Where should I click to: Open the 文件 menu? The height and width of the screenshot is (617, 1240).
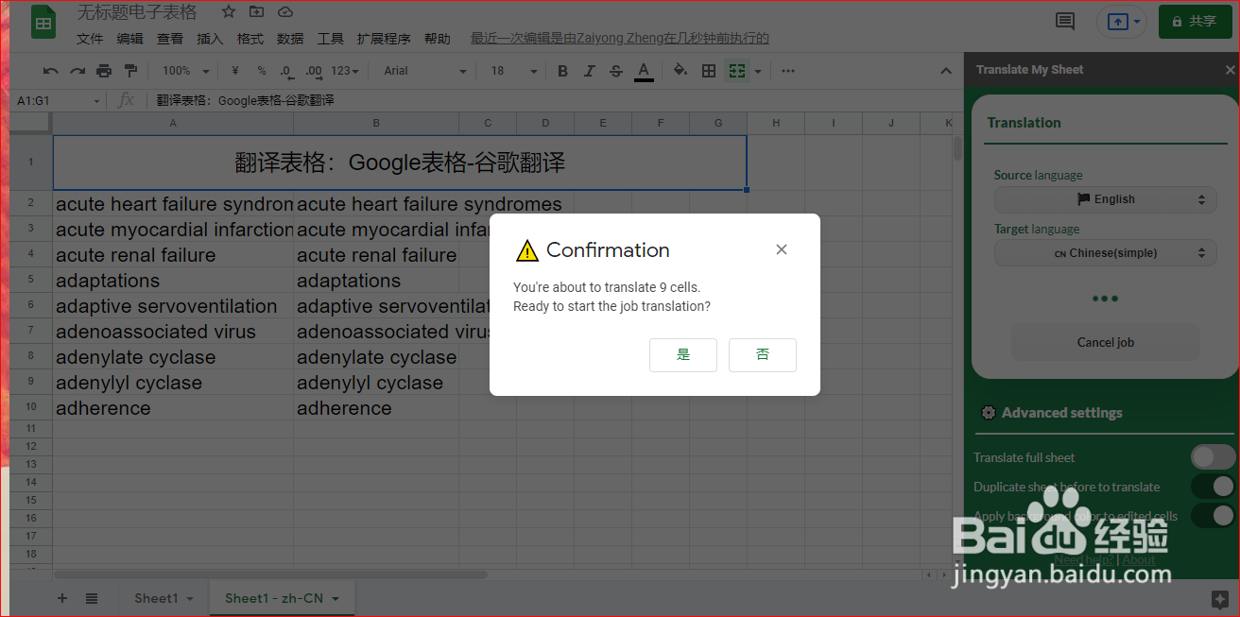pyautogui.click(x=90, y=39)
